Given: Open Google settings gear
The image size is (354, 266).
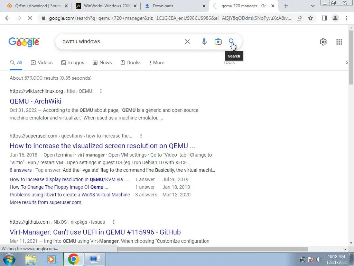Looking at the screenshot, I should click(x=323, y=42).
